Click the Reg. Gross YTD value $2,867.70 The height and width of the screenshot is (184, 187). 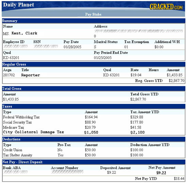[176, 81]
